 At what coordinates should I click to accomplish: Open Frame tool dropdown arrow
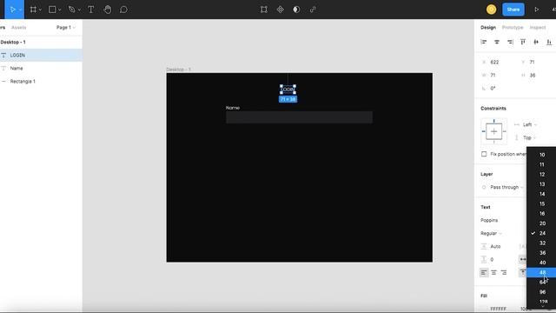(x=40, y=10)
